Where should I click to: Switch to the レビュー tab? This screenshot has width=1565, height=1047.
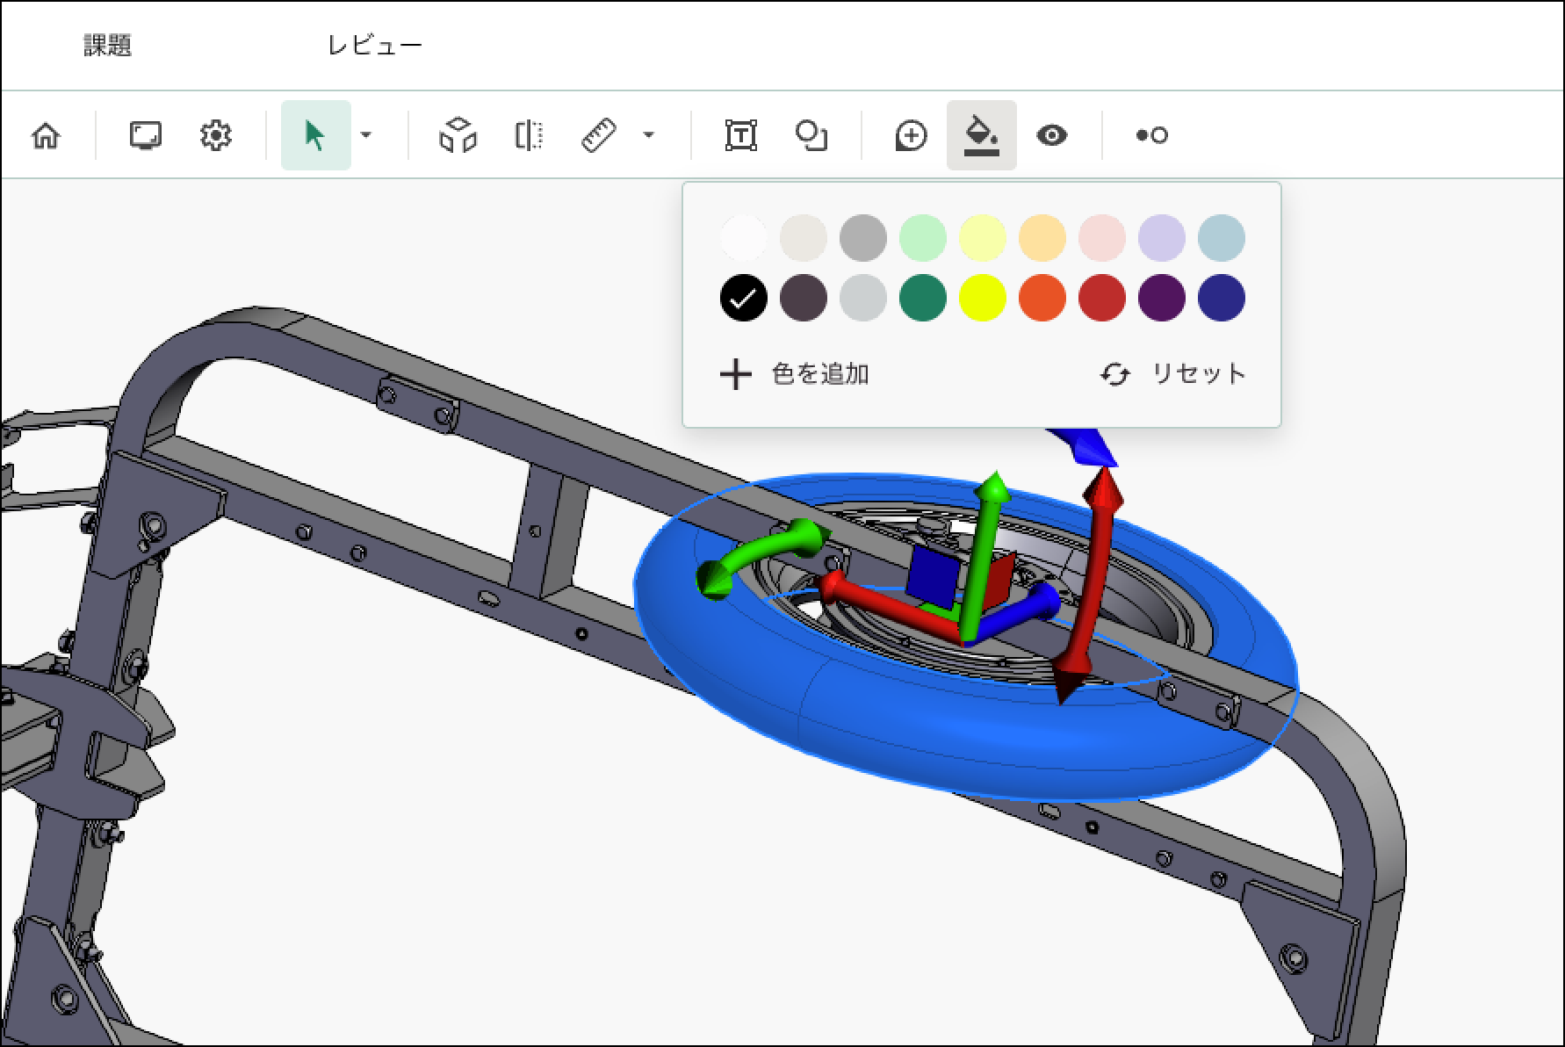point(375,46)
